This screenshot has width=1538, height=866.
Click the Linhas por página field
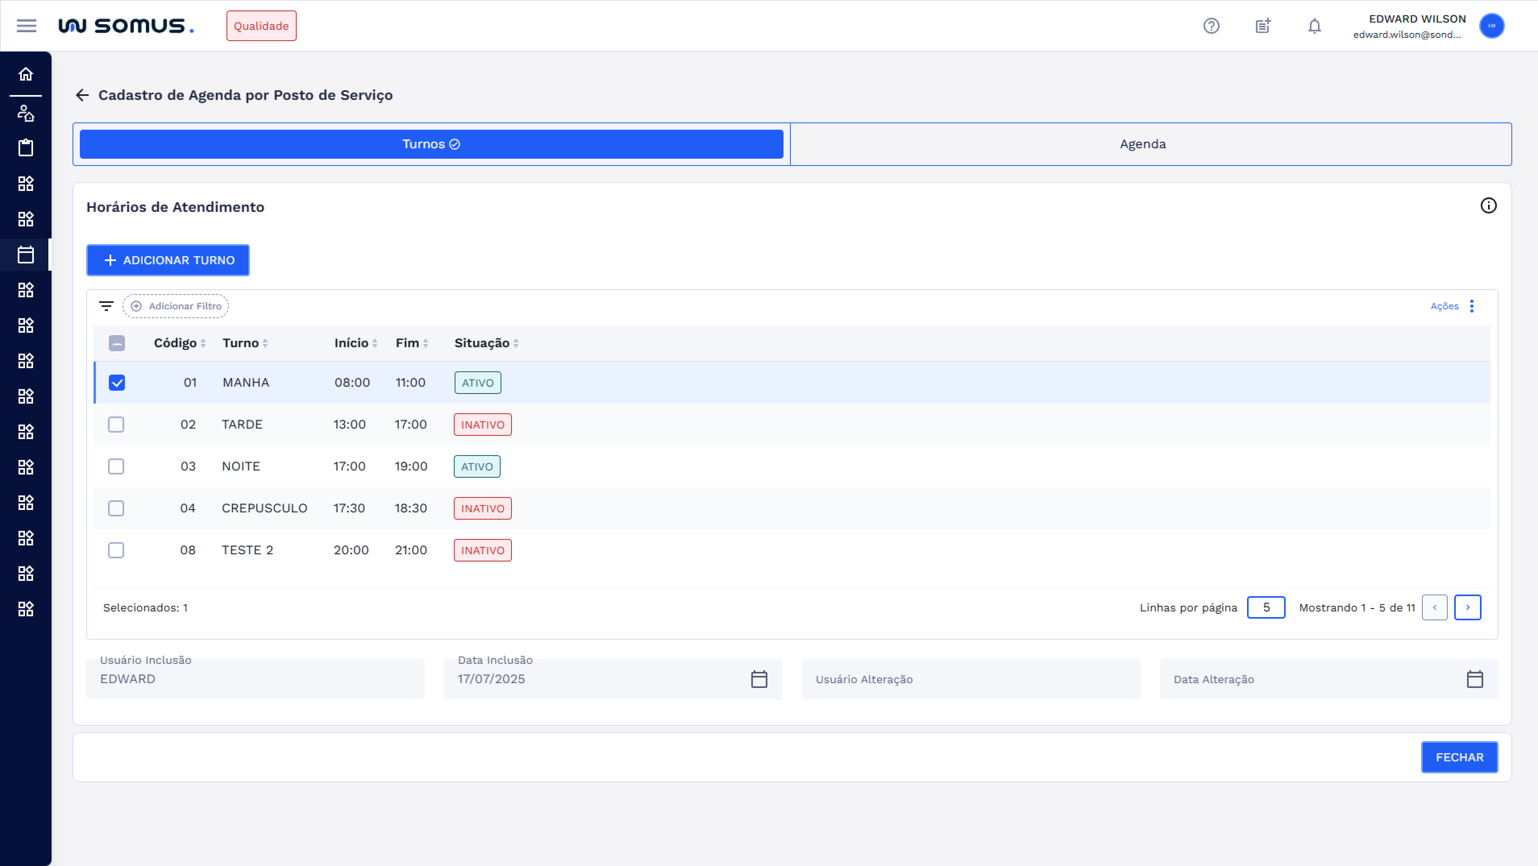pyautogui.click(x=1266, y=607)
